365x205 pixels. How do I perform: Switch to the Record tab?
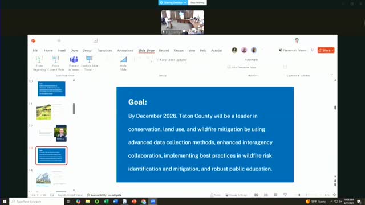(164, 51)
